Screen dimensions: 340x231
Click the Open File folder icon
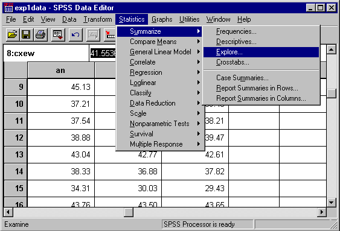click(x=12, y=34)
